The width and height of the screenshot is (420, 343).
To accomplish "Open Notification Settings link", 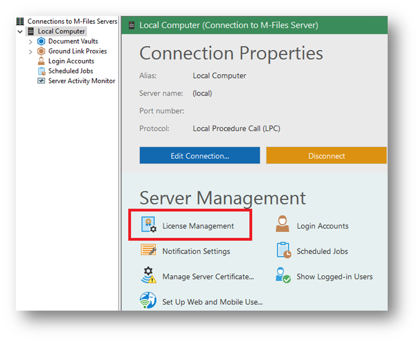I will pos(197,251).
